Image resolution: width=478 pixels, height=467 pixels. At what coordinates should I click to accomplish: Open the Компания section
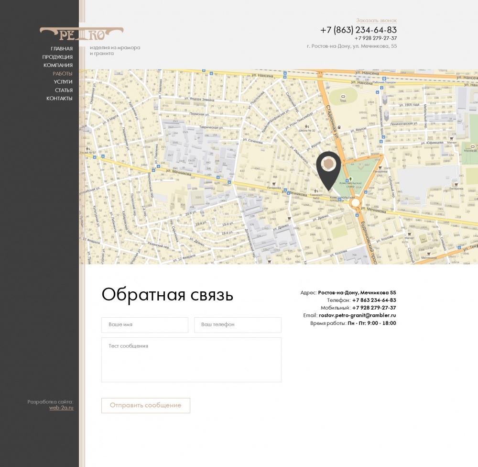(58, 65)
